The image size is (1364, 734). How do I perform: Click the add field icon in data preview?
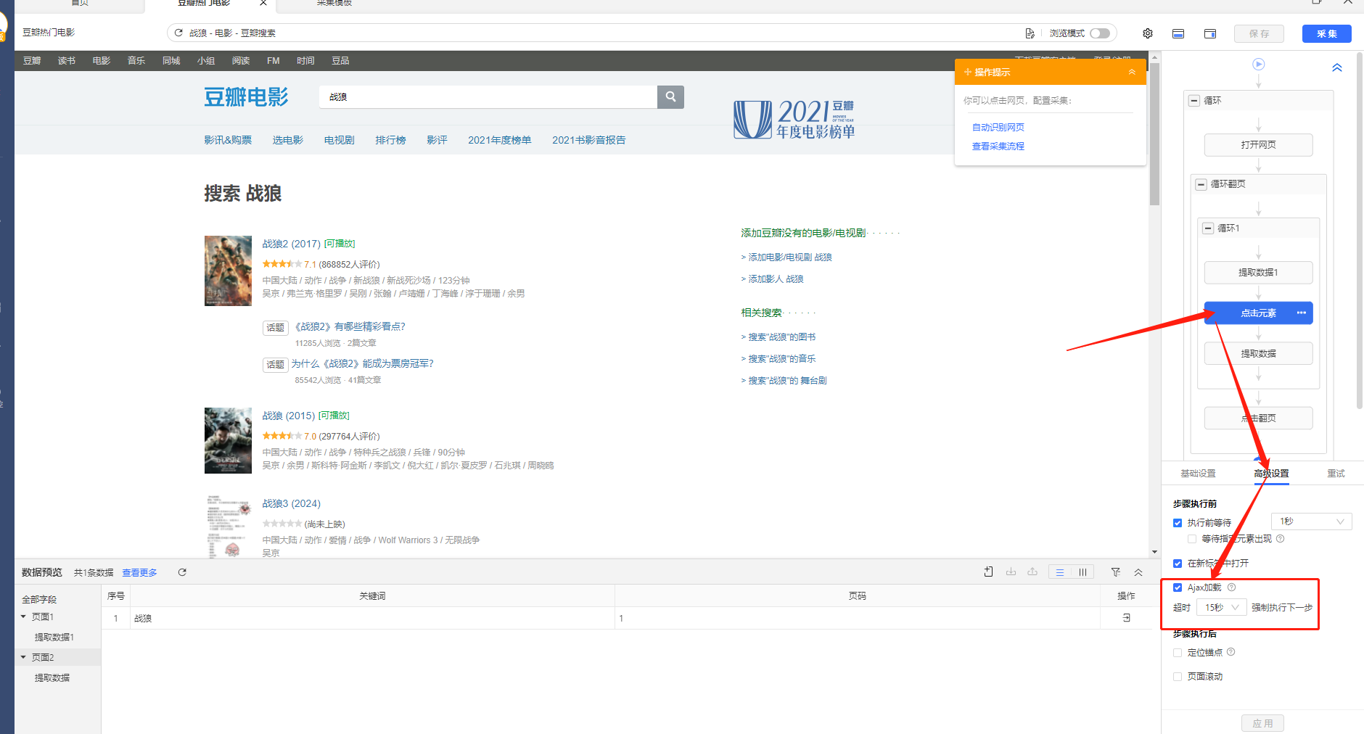[x=988, y=572]
